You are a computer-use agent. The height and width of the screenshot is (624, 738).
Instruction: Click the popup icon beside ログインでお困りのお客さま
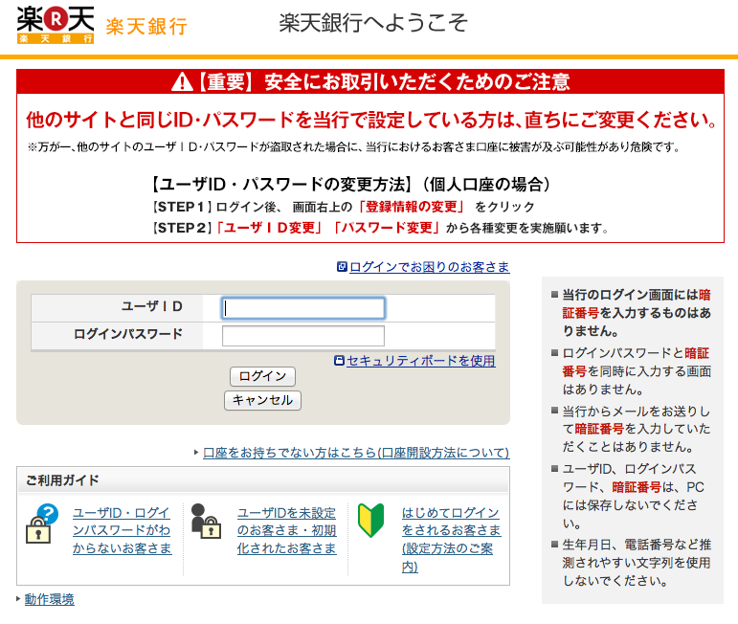342,267
